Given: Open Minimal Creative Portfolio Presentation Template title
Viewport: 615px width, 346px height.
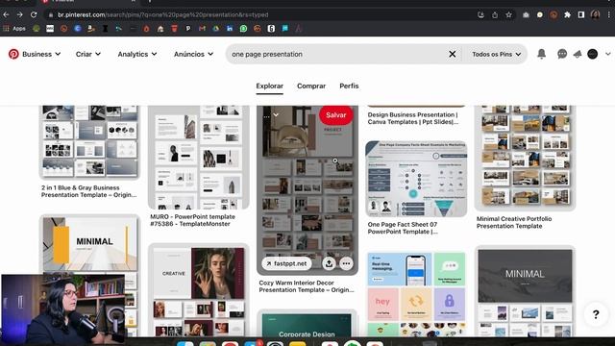Looking at the screenshot, I should click(514, 222).
